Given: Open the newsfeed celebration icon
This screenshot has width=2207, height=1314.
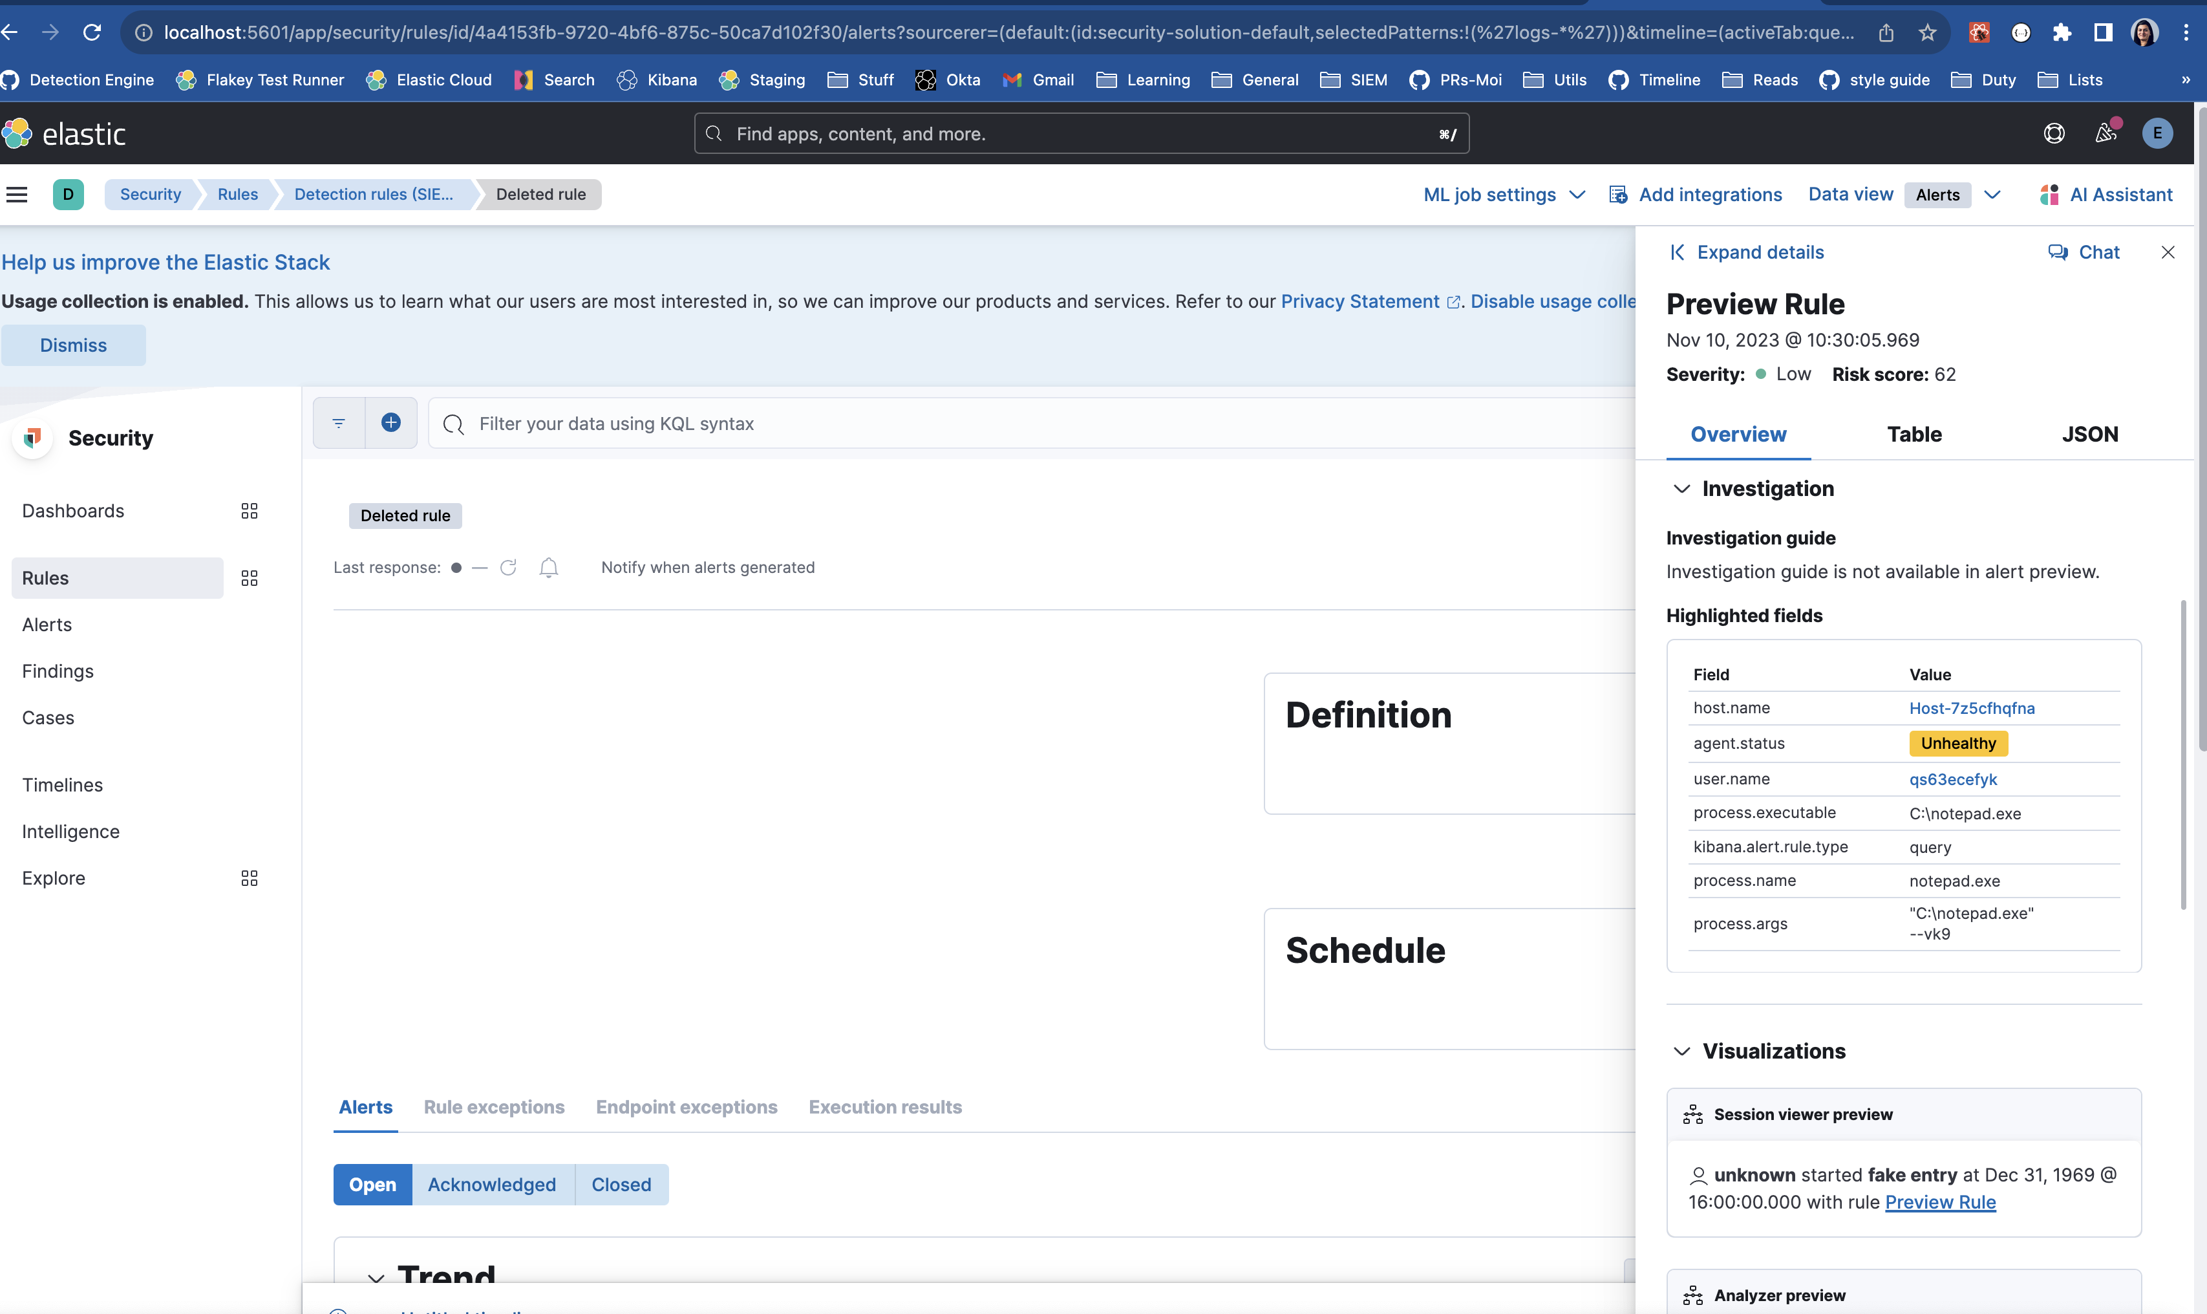Looking at the screenshot, I should coord(2106,133).
